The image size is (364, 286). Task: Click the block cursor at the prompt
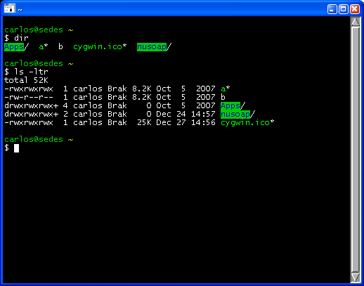pos(16,148)
